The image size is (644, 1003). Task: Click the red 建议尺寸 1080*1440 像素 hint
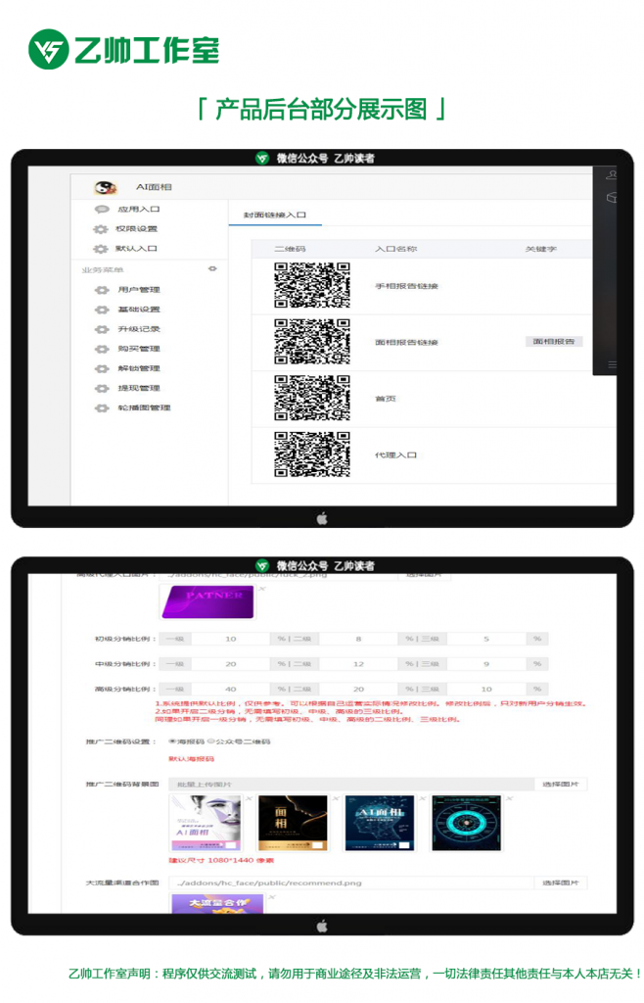click(x=221, y=860)
